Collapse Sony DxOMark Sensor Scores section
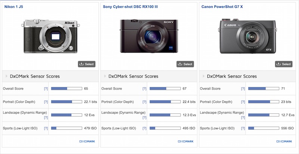The height and width of the screenshot is (154, 299). (105, 76)
